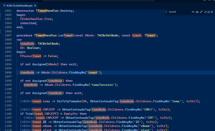Click 'tomaTerceiro' string on line 1099
Viewport: 215px width, 131px height.
coord(102,85)
